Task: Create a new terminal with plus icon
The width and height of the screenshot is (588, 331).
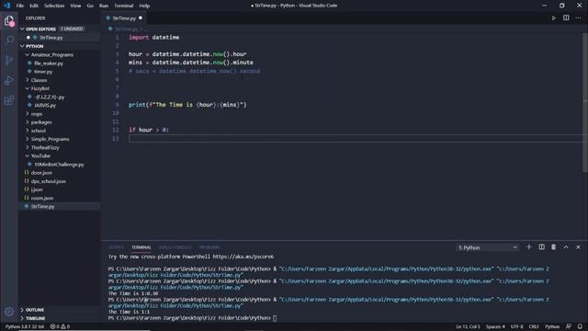Action: point(529,247)
